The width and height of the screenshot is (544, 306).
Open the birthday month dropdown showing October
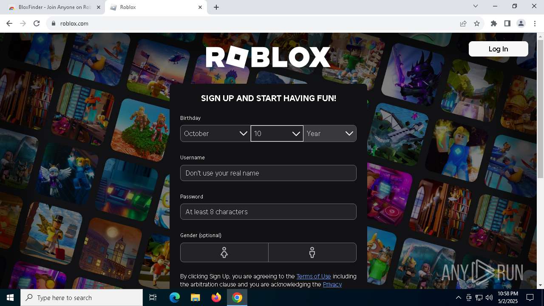[215, 133]
